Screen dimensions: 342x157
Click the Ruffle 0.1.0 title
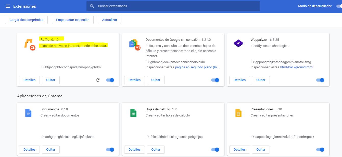[49, 40]
